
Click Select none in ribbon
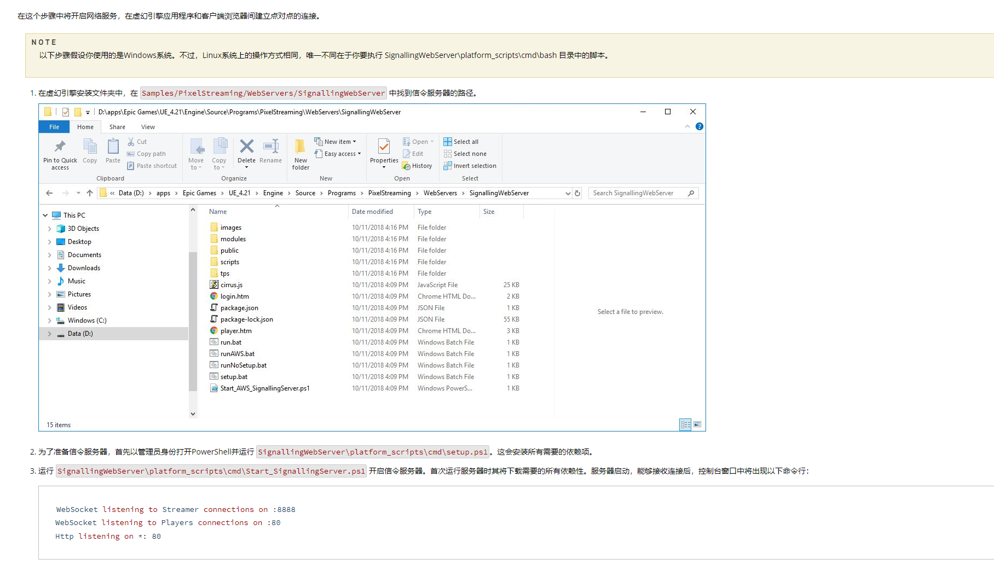click(x=465, y=154)
